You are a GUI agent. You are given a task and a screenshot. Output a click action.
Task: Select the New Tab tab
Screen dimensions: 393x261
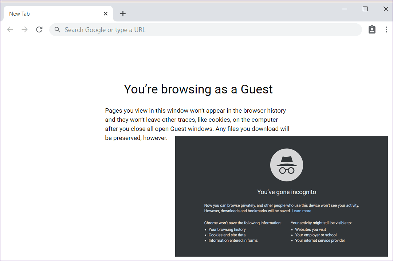(x=58, y=14)
